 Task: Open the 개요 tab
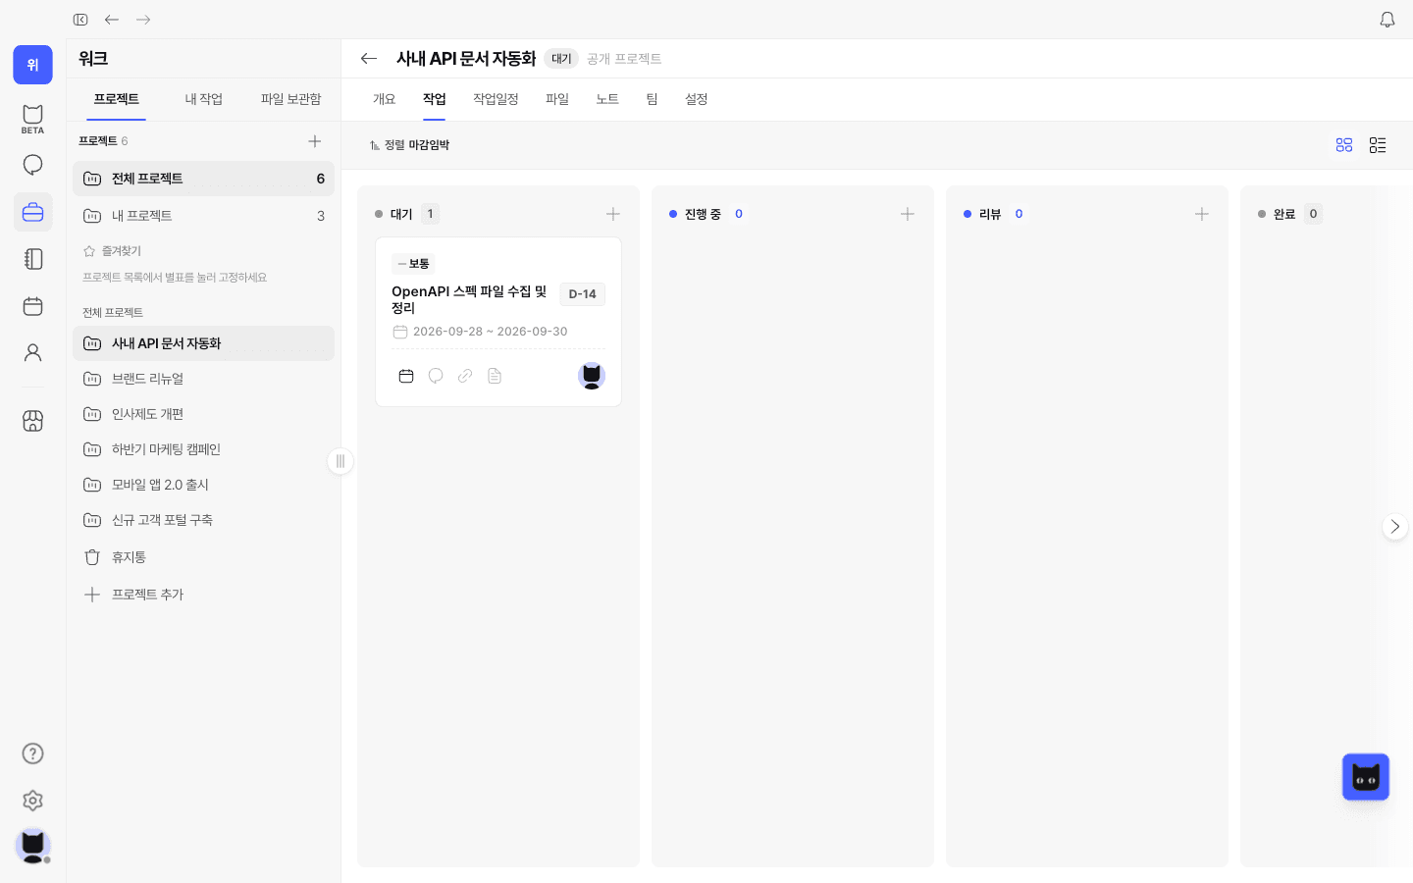(x=384, y=99)
